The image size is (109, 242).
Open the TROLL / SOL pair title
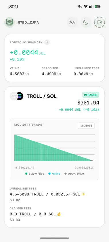click(x=42, y=96)
